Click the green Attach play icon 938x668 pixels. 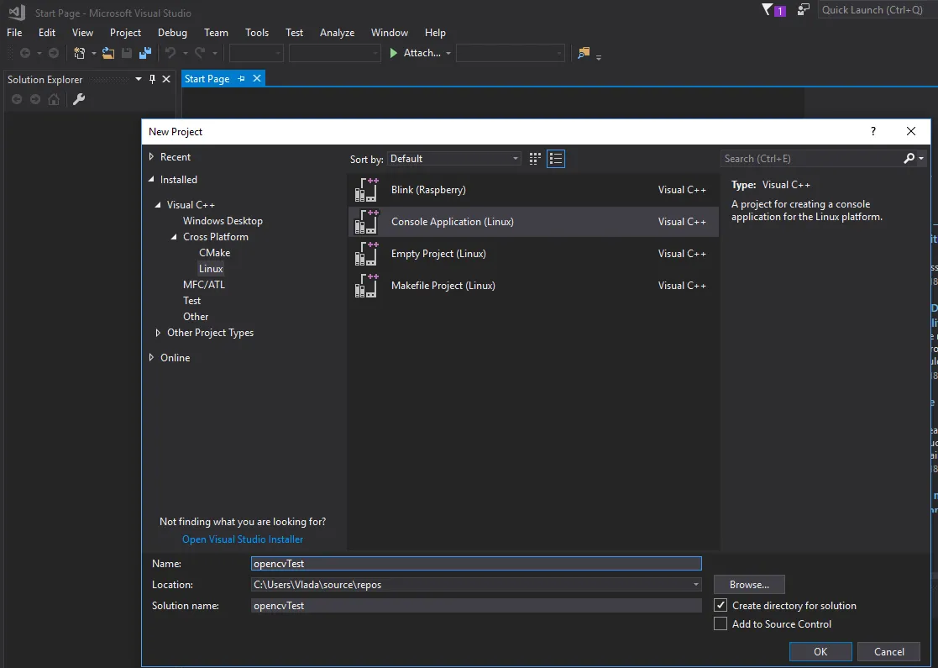click(394, 53)
